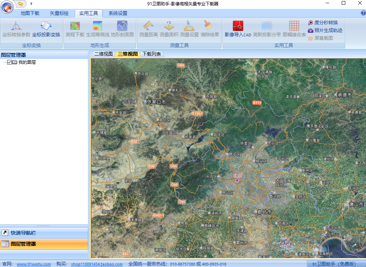
Task: Close the 91卫图助手 window
Action: (x=360, y=3)
